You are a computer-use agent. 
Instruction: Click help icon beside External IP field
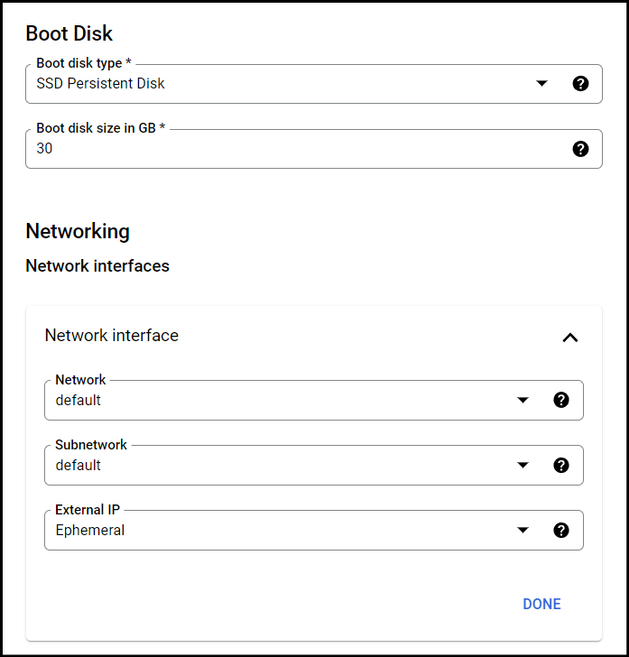561,530
